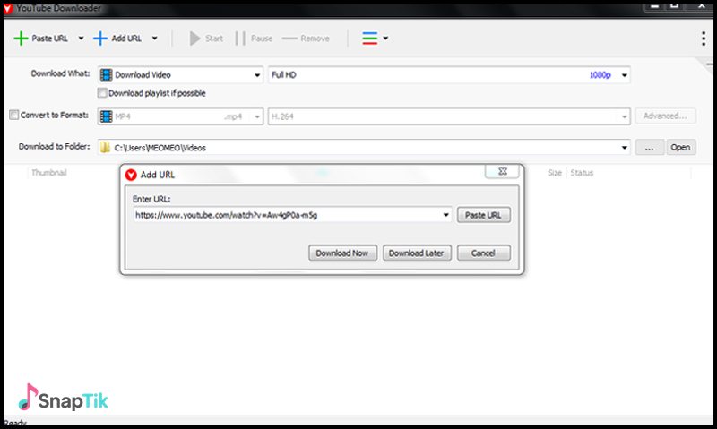Click the green Paste URL plus icon
717x429 pixels.
(x=20, y=39)
